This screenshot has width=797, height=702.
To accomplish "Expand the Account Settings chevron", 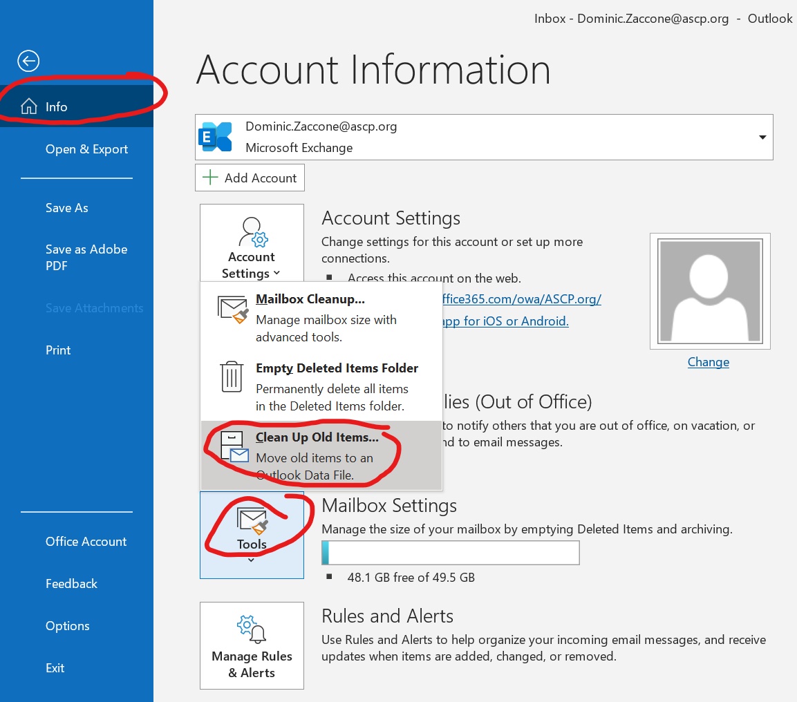I will coord(276,273).
